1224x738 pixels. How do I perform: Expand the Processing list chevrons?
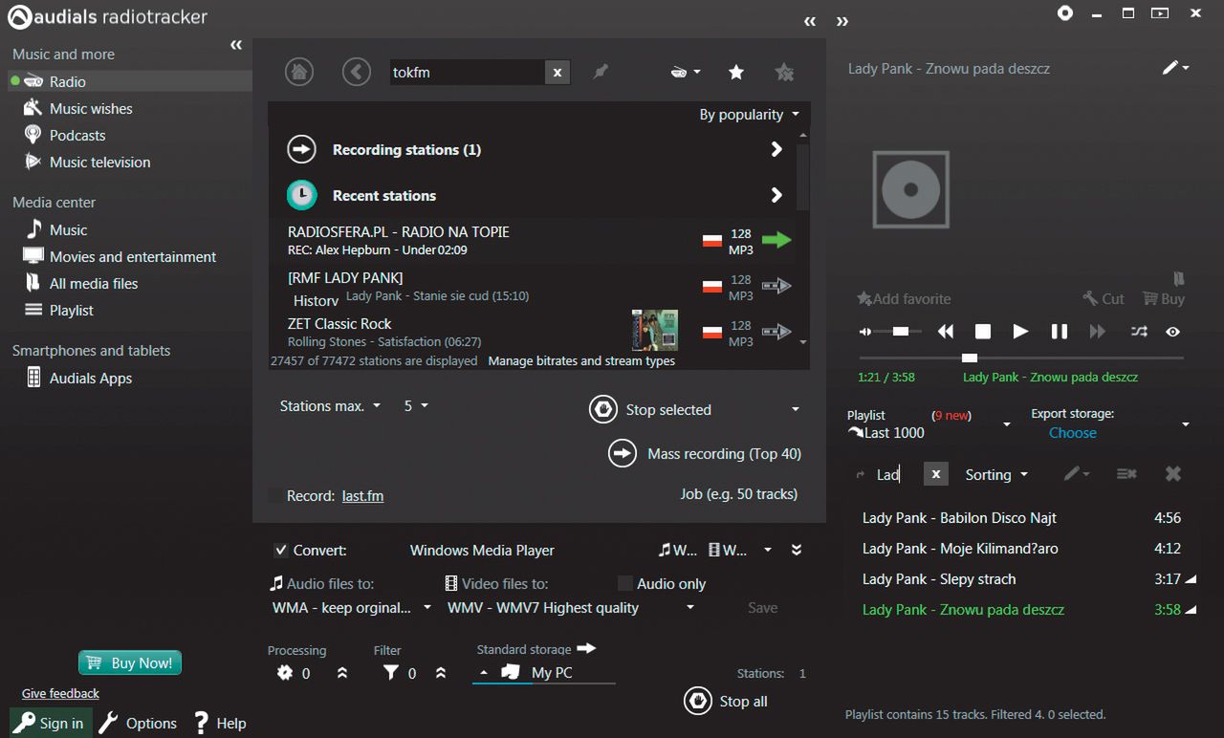[x=342, y=673]
